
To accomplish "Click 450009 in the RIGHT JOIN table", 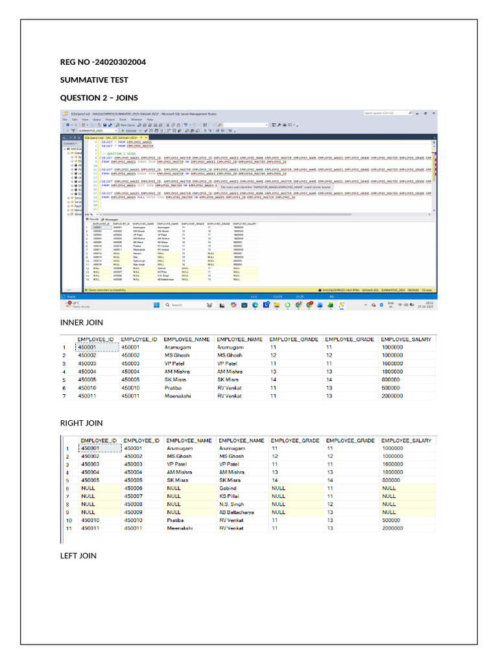I will point(134,512).
